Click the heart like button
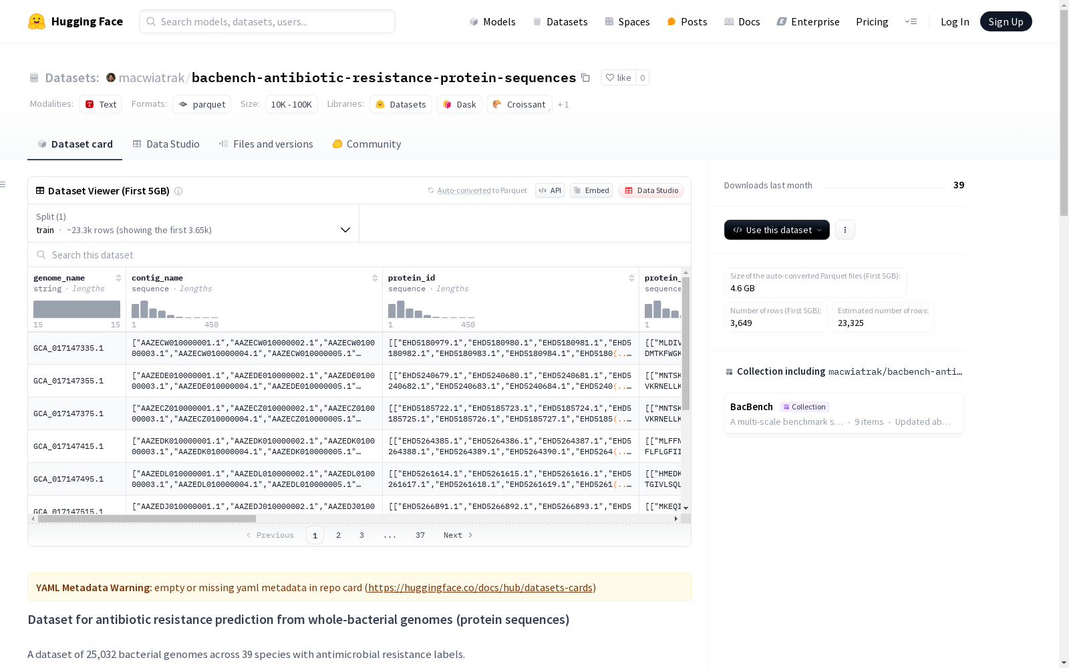 pyautogui.click(x=618, y=77)
